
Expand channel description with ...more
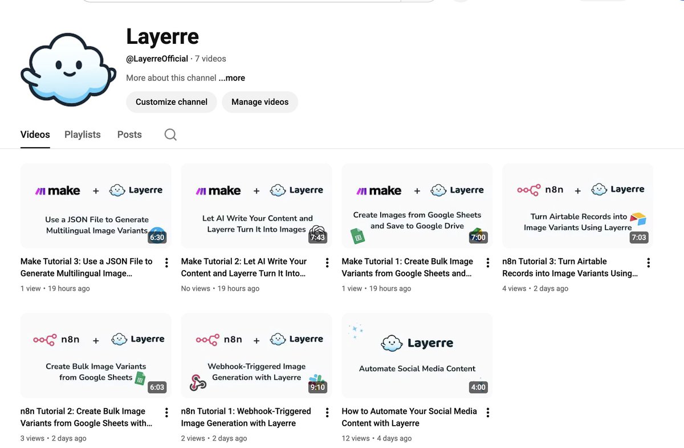coord(232,78)
